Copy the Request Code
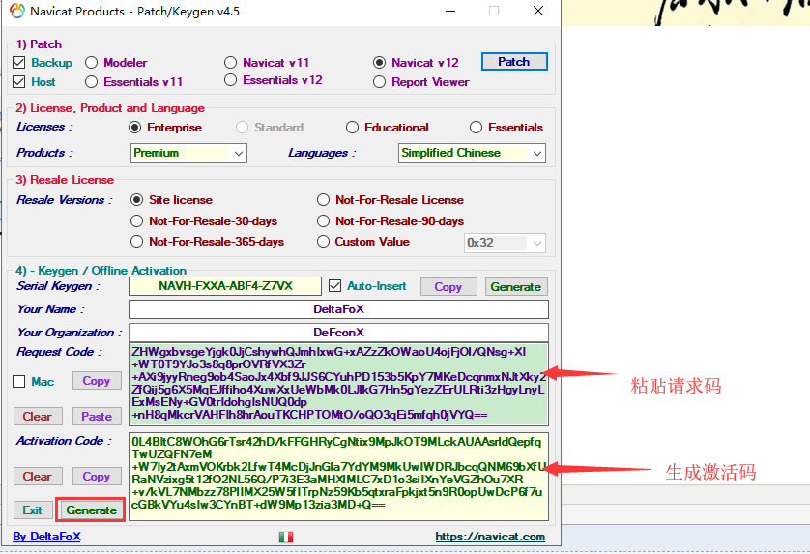The image size is (810, 554). (x=96, y=381)
